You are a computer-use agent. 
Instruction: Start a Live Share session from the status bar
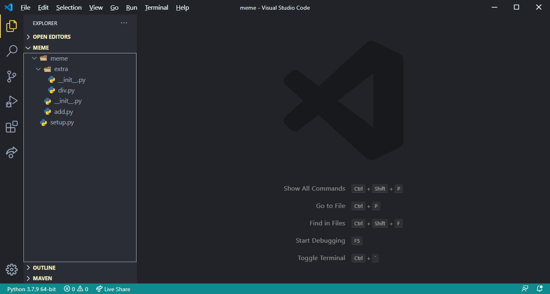click(113, 289)
